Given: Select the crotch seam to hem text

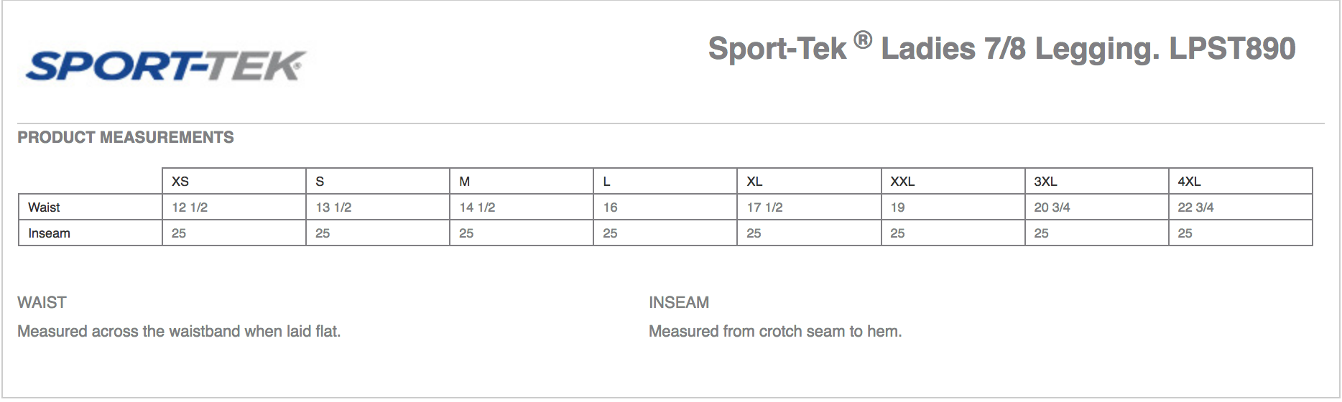Looking at the screenshot, I should (775, 331).
